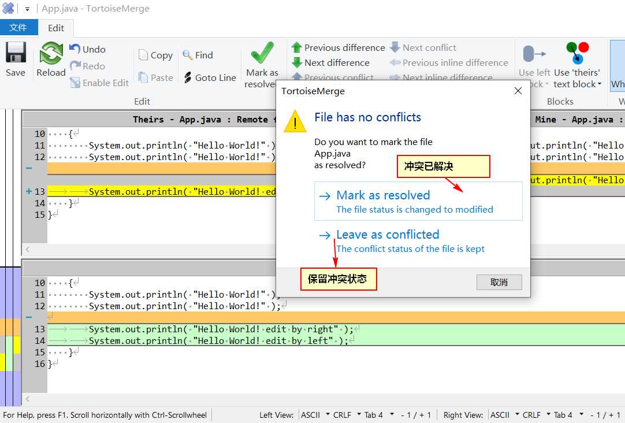Undo the last edit
625x423 pixels.
point(88,49)
